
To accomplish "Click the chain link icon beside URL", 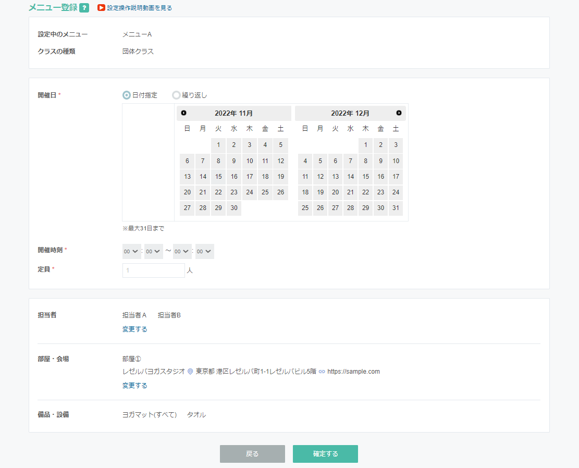I will (322, 372).
